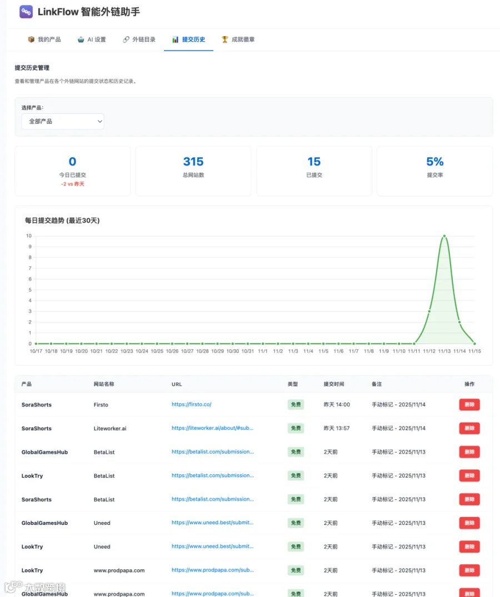Delete LookTry's Uneed record

469,546
